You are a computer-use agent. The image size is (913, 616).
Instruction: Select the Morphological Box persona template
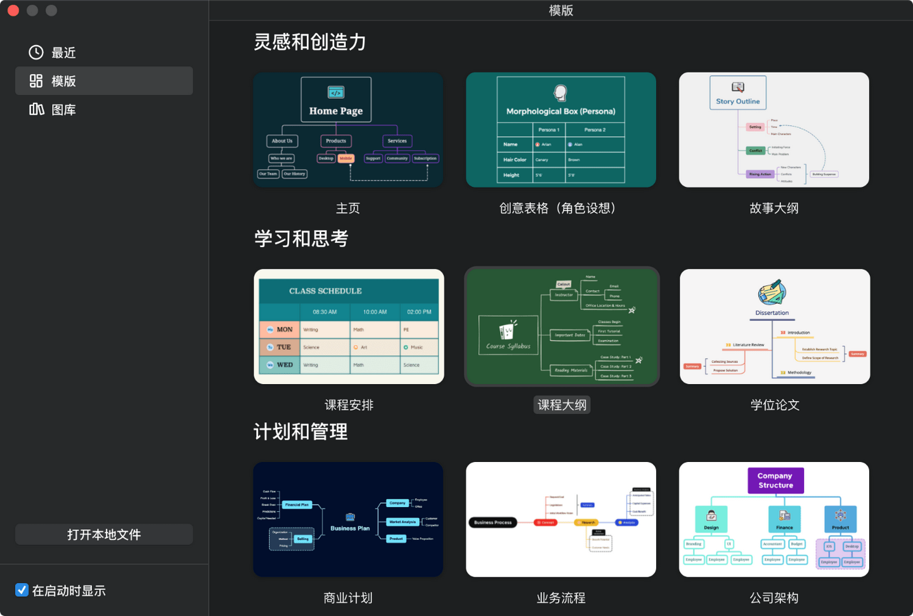[560, 129]
